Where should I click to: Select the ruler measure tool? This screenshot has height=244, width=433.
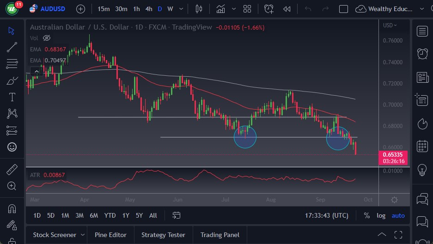(x=12, y=169)
